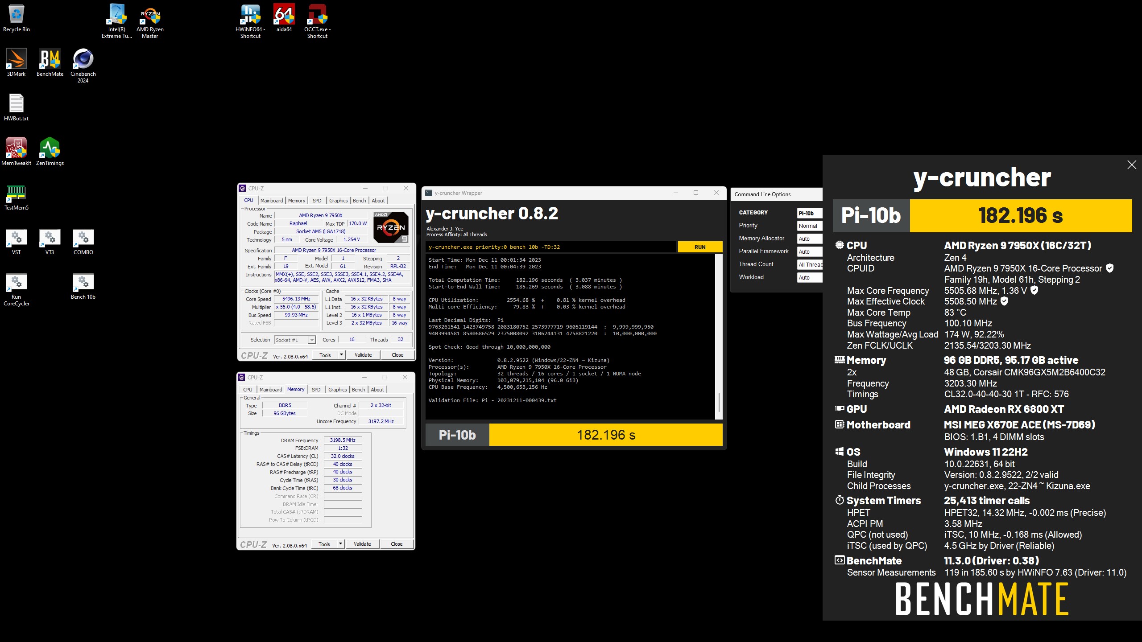Click the MSI MEG X670E ACE motherboard text

[x=1019, y=425]
